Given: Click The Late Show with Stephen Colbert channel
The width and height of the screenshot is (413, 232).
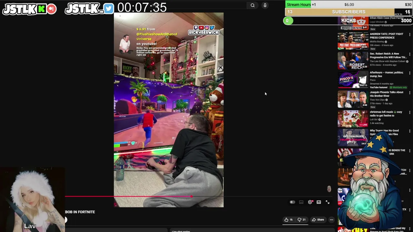Looking at the screenshot, I should [387, 61].
